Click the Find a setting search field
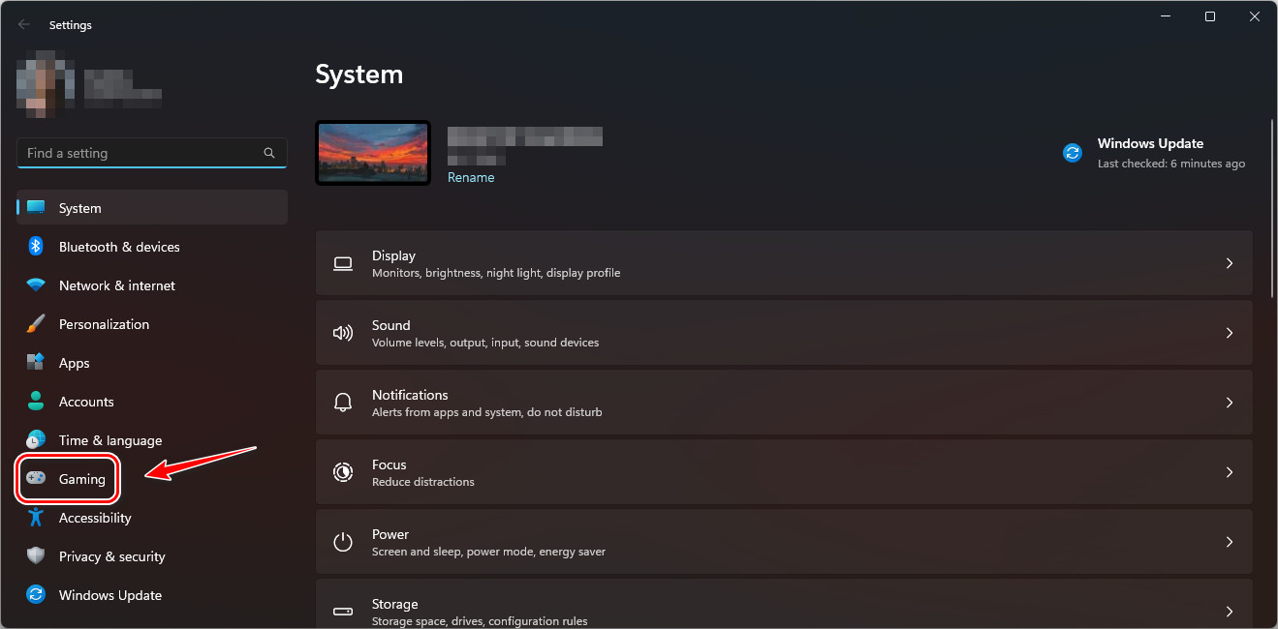 [x=152, y=153]
